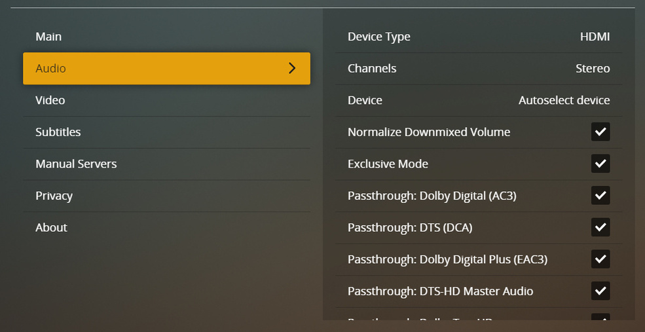Click the Channels label text
The height and width of the screenshot is (332, 645).
coord(372,68)
